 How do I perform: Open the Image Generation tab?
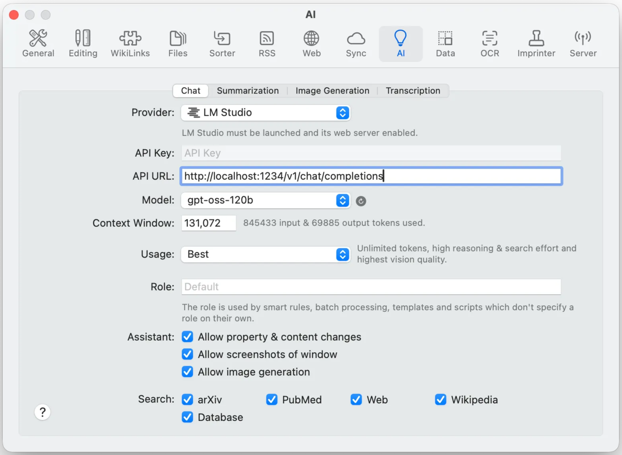coord(332,90)
